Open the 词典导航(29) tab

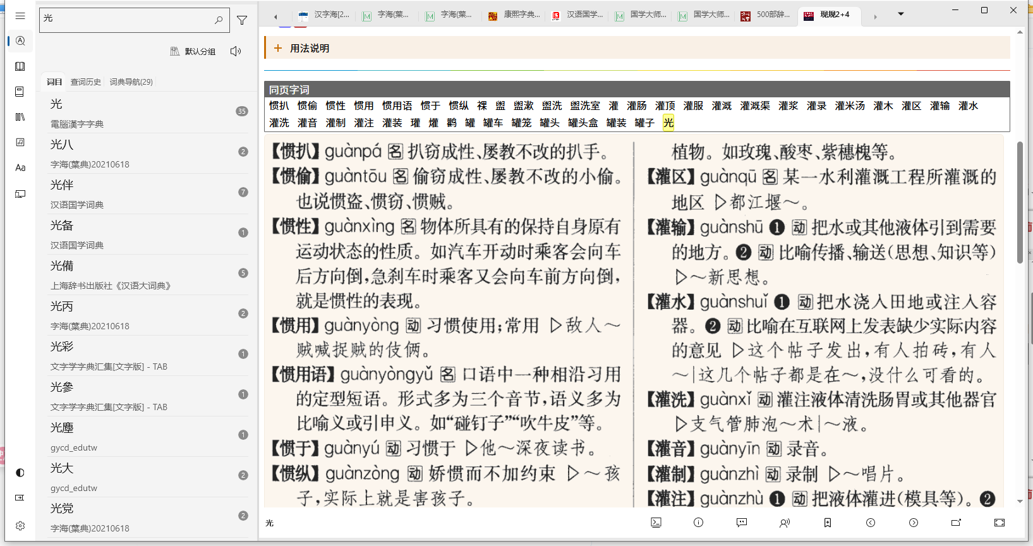[131, 82]
